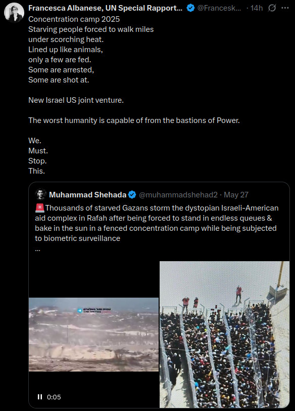Open the crowded aid queue aerial photo

(224, 335)
